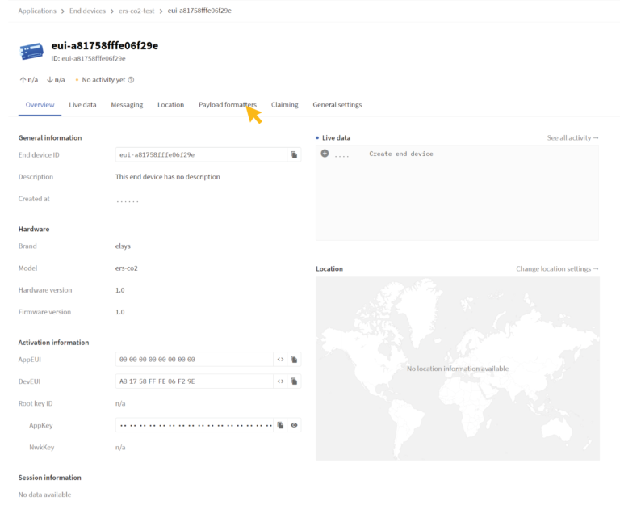This screenshot has height=514, width=620.
Task: Open the Live data tab
Action: 82,105
